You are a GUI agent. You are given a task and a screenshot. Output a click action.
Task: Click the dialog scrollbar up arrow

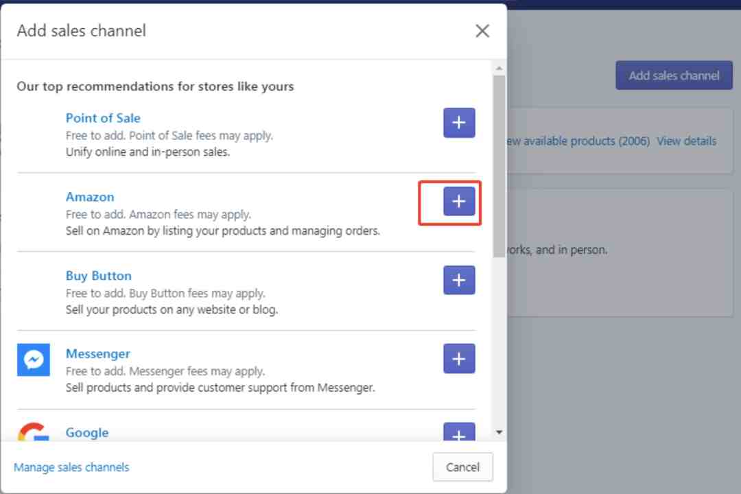point(499,69)
